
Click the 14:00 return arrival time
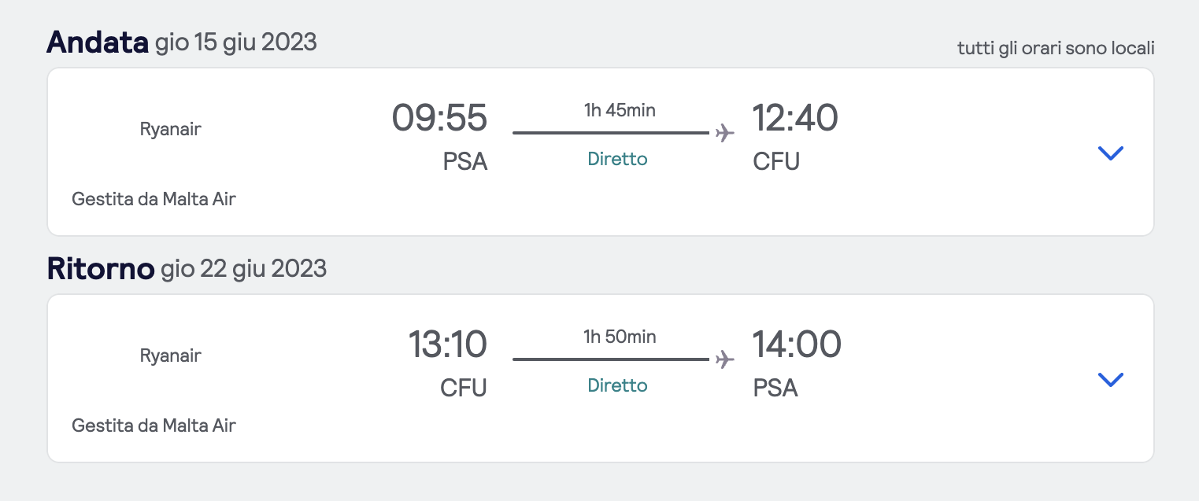pos(797,345)
